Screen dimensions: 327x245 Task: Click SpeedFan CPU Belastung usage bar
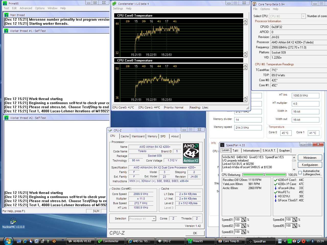264,175
